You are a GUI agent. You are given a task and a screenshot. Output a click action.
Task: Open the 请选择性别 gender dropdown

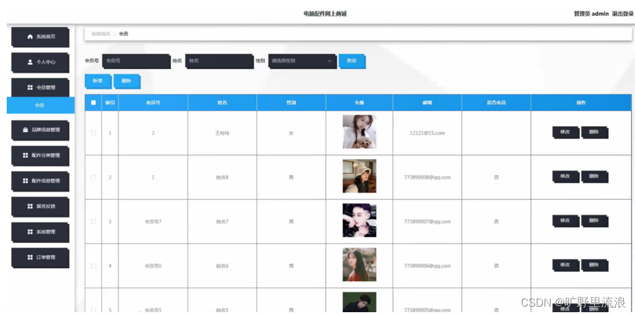(x=302, y=61)
